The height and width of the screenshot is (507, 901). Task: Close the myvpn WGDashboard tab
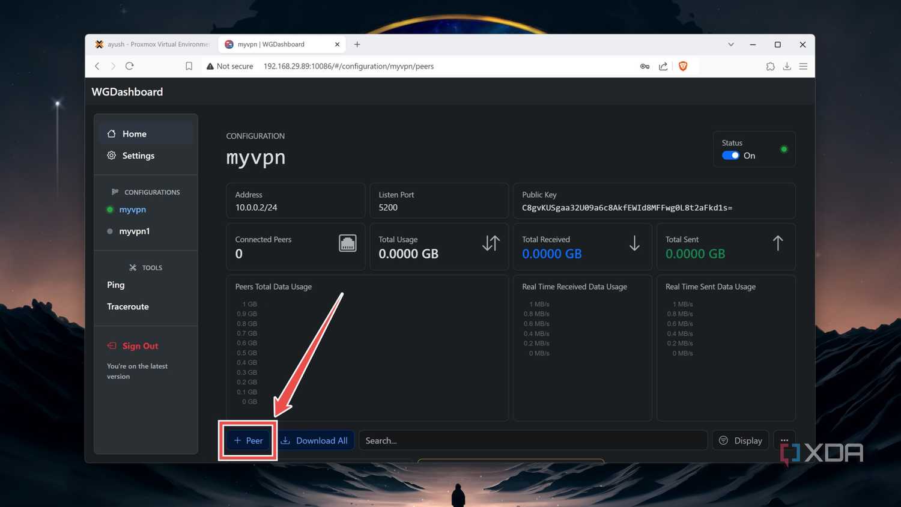pos(337,44)
